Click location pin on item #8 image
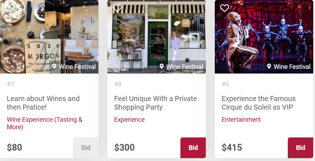Screen dimensions: 315x161 (x=162, y=66)
